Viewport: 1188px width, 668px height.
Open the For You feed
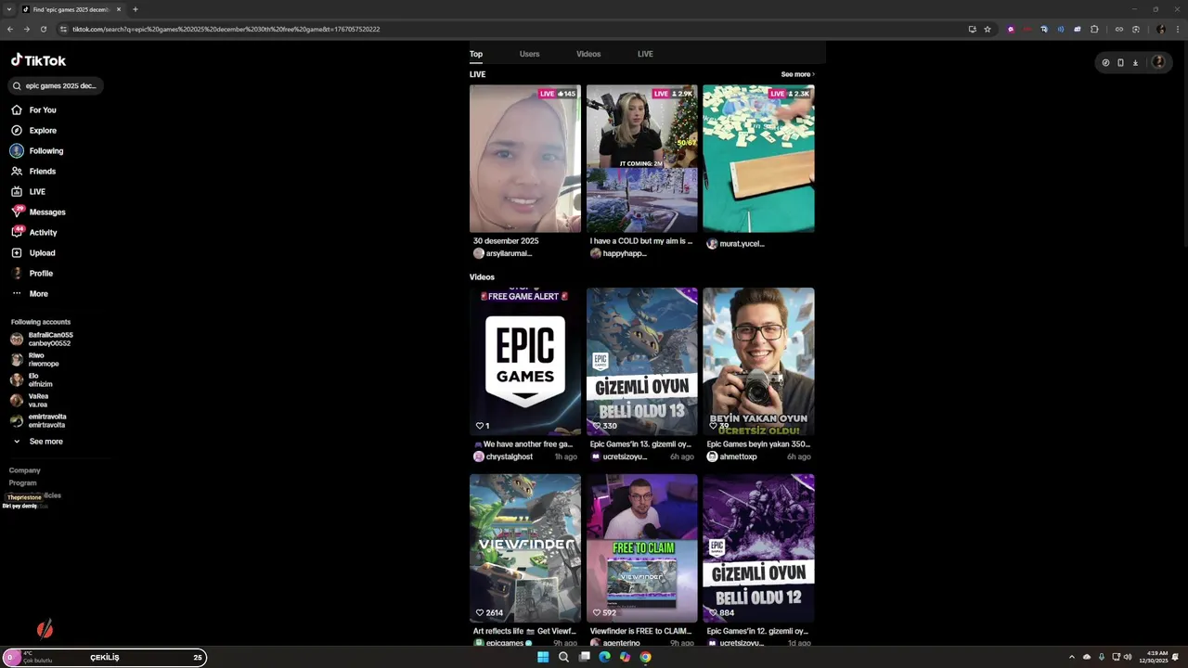tap(33, 109)
